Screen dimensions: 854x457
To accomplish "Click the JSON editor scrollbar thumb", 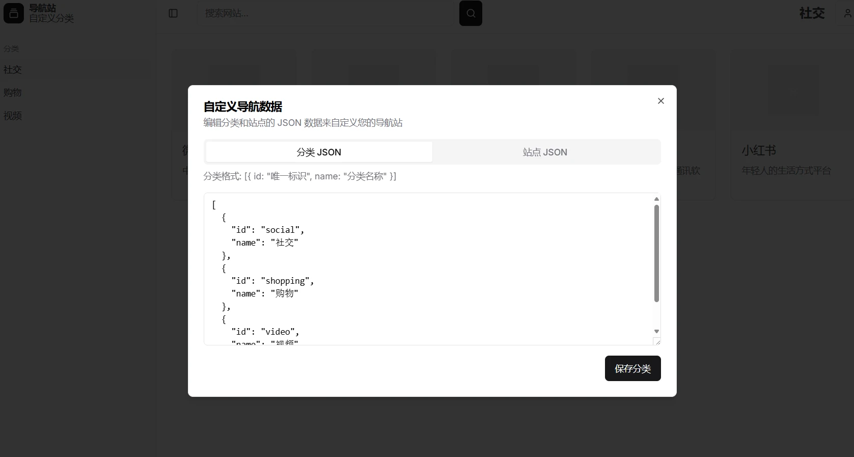I will 656,253.
